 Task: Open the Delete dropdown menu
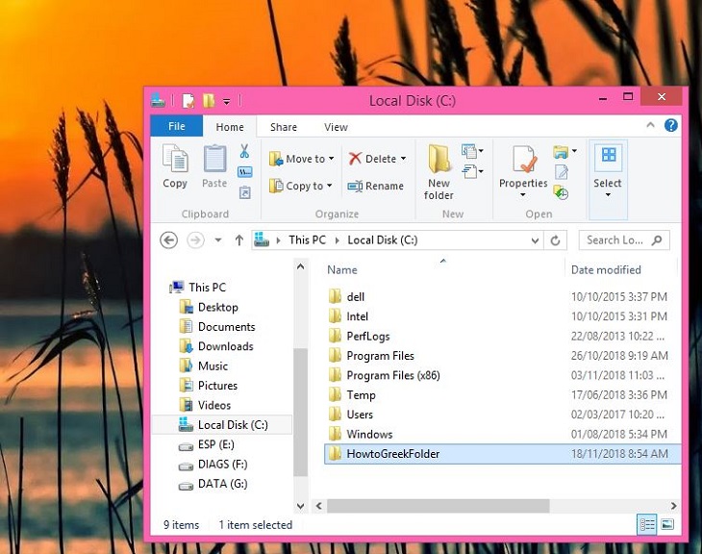click(403, 159)
